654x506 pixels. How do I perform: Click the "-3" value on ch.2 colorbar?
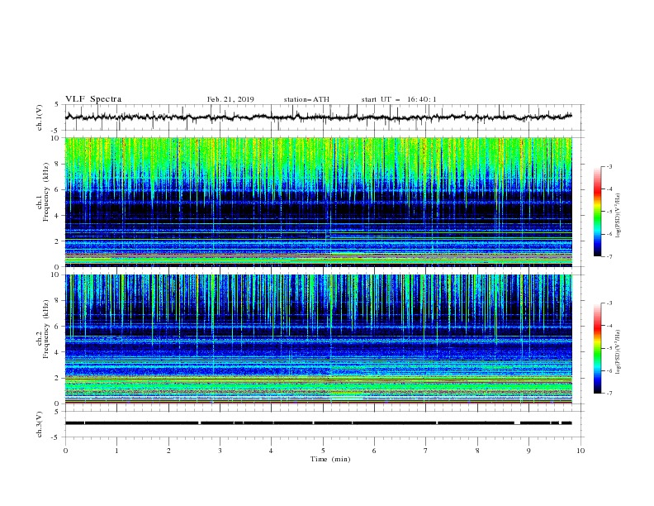[609, 303]
